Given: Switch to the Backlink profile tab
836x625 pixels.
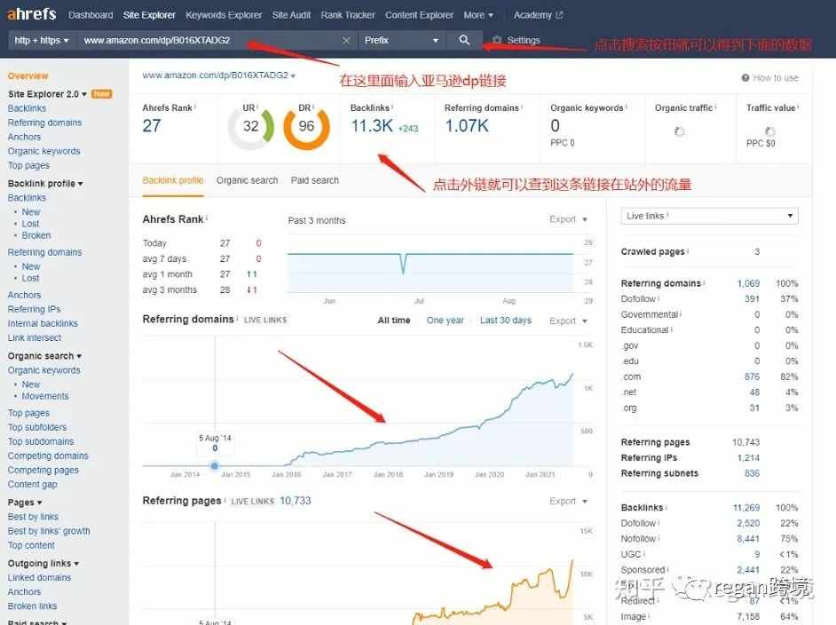Looking at the screenshot, I should [173, 180].
